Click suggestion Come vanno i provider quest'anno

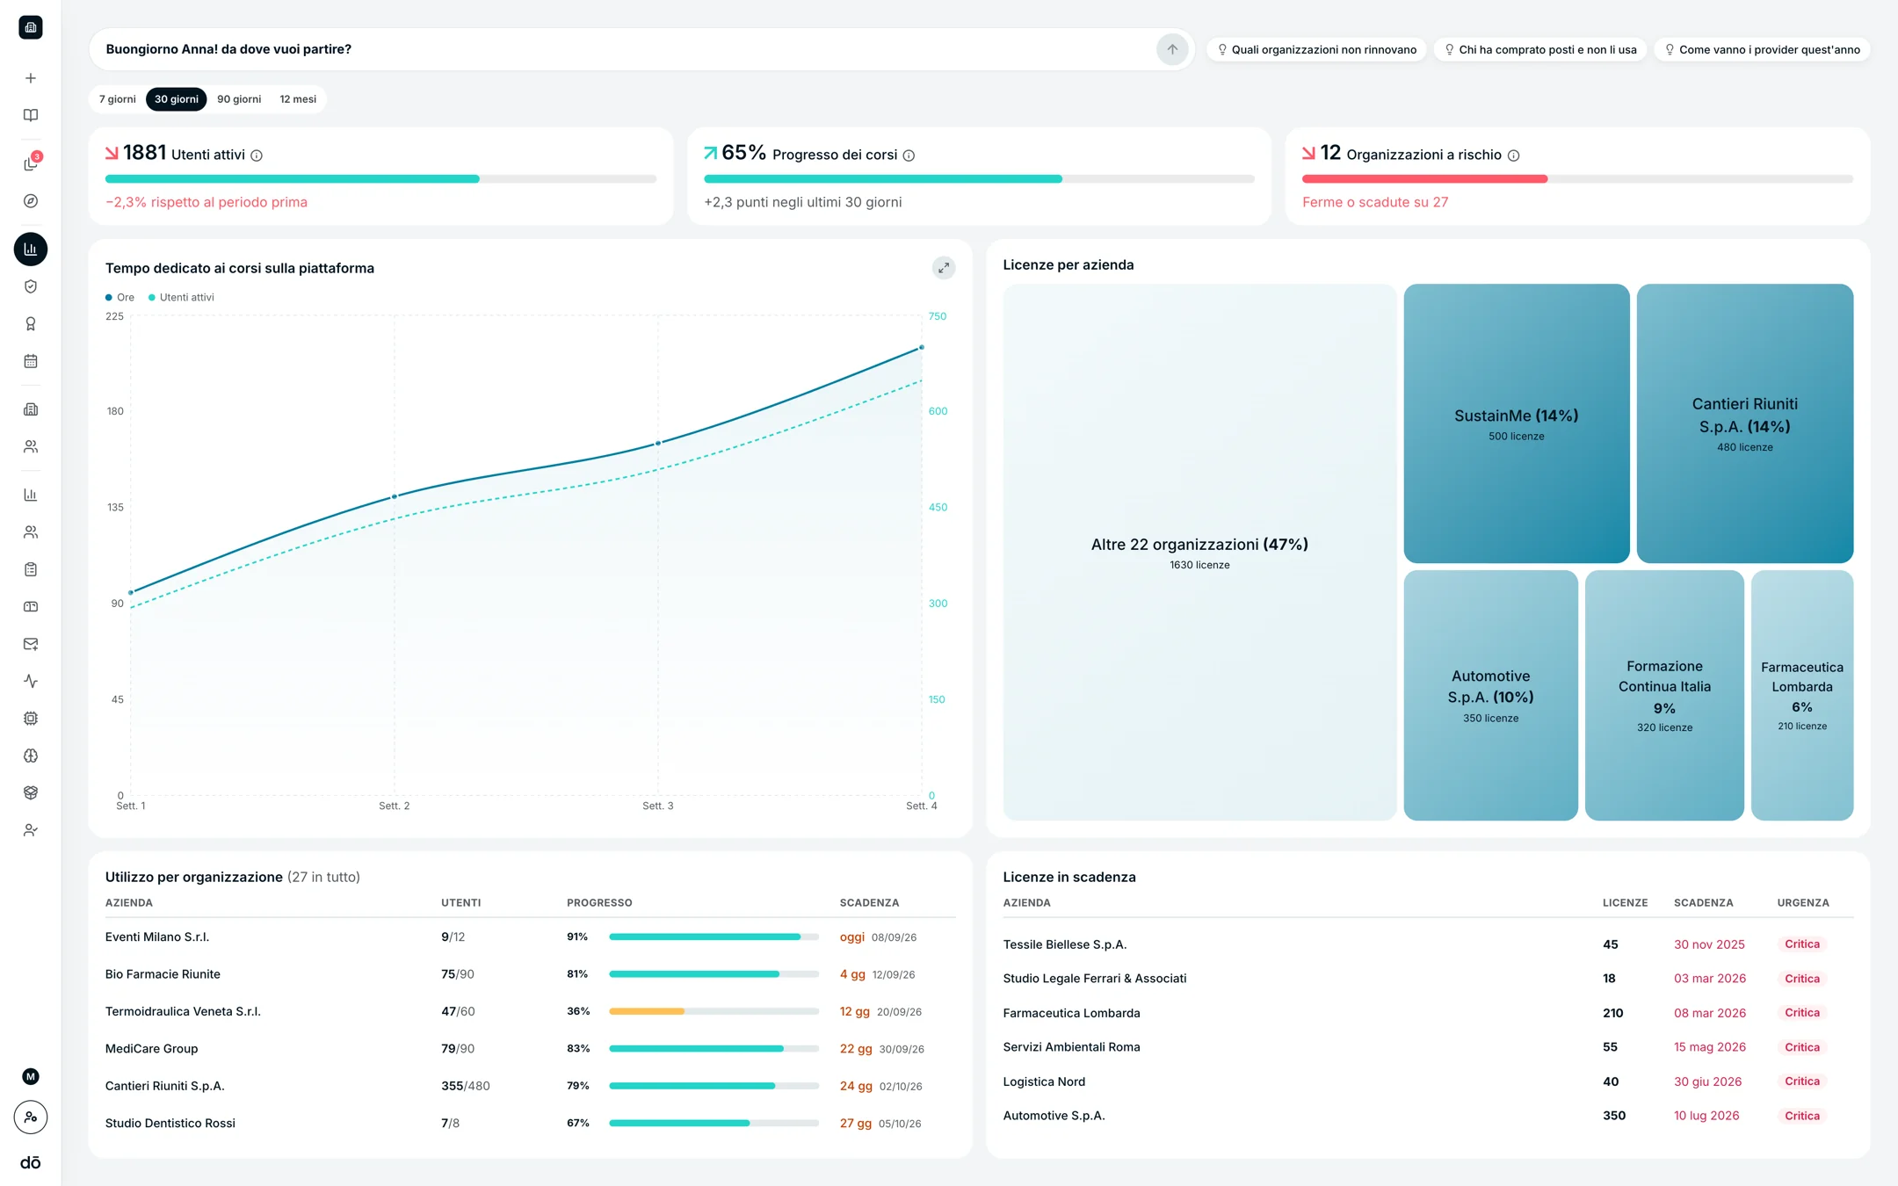pos(1762,49)
